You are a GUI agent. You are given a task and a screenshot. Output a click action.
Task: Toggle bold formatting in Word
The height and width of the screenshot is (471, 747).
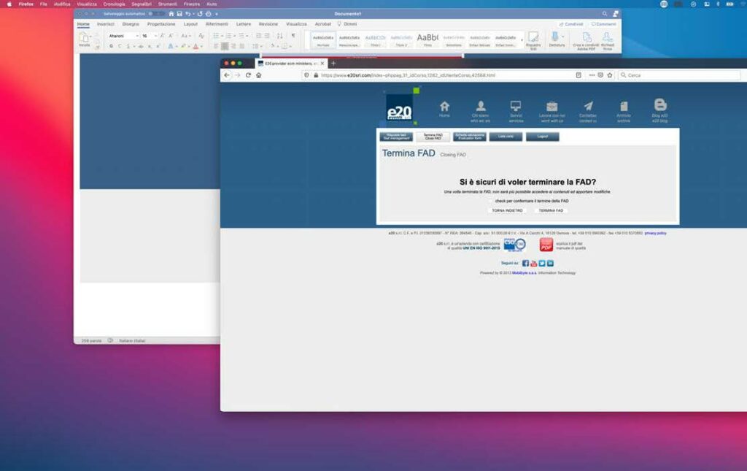111,46
